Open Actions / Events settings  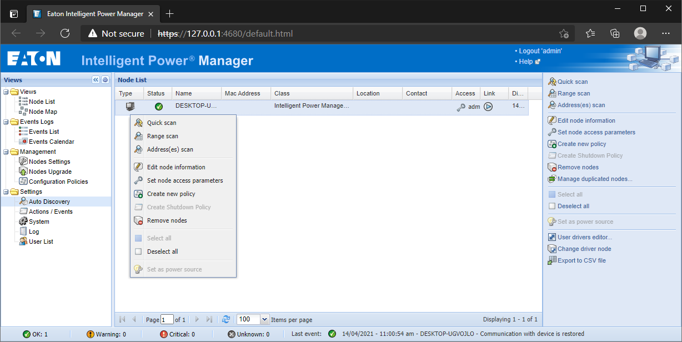pos(50,212)
